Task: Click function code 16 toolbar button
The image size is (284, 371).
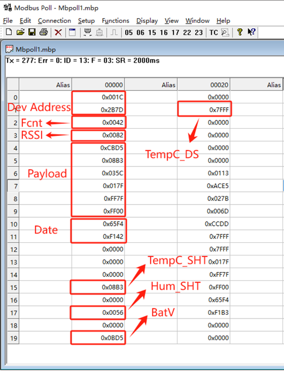Action: tap(164, 33)
